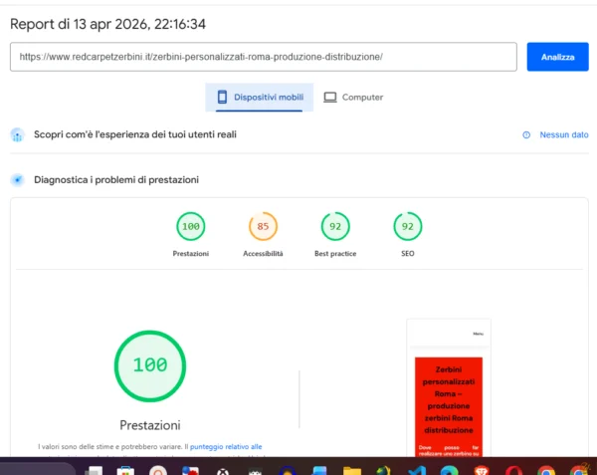This screenshot has height=475, width=597.
Task: Jump to Best practice score 92 gauge
Action: (x=335, y=226)
